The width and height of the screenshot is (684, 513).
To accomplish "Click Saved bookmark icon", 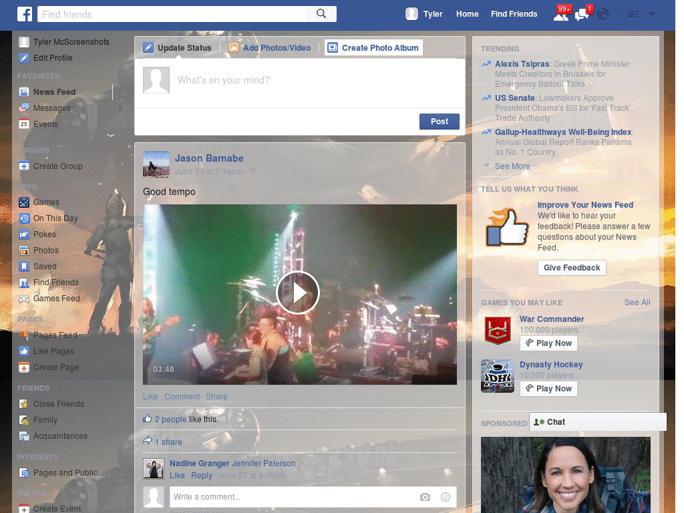I will 24,266.
